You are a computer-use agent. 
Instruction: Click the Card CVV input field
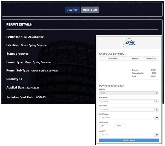tap(127, 135)
